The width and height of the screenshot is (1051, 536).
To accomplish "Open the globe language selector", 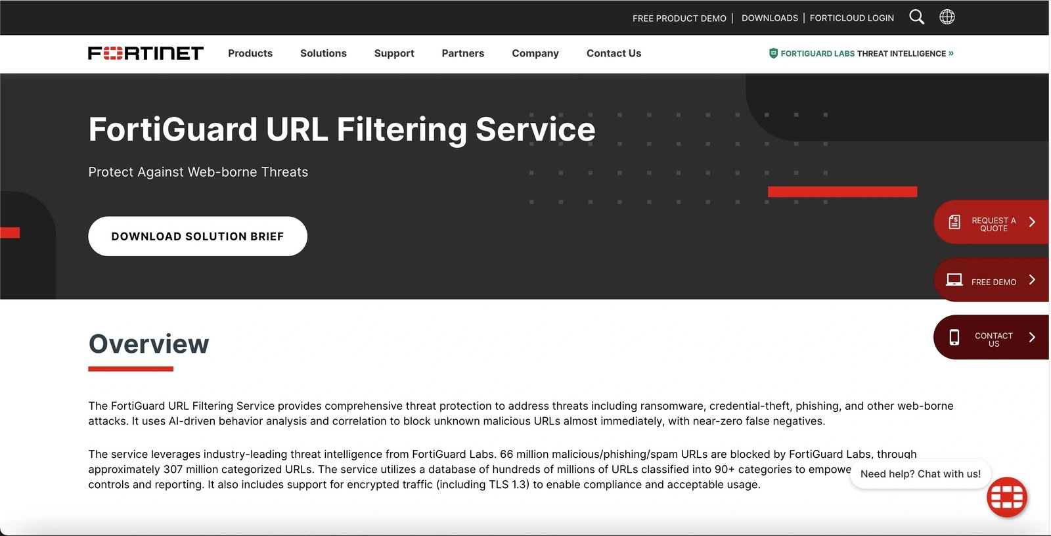I will [947, 17].
